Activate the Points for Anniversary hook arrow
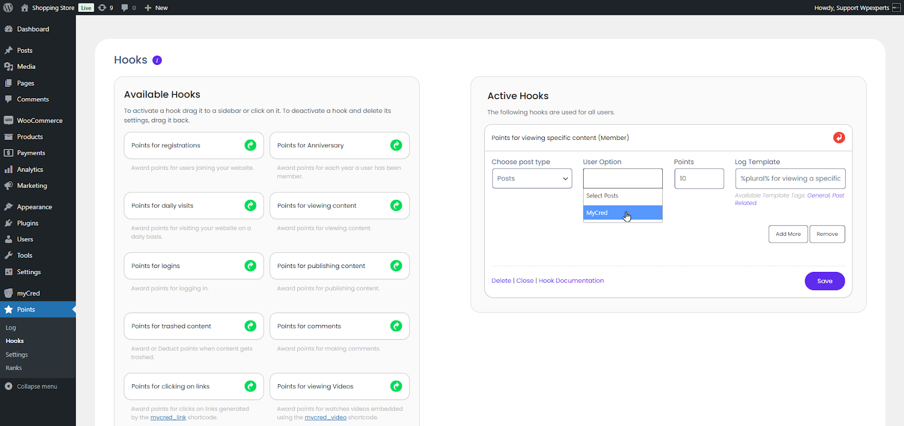Image resolution: width=904 pixels, height=426 pixels. 396,146
